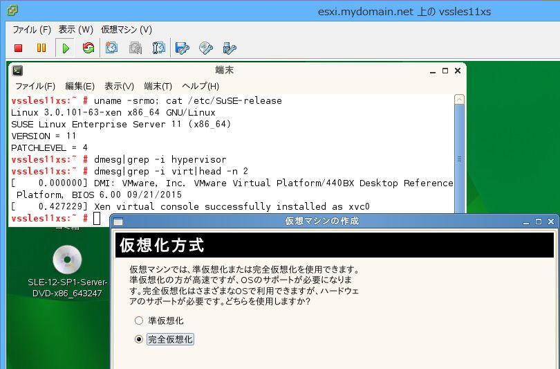Reset the VM with the red-green restart icon
The width and height of the screenshot is (560, 369).
88,48
